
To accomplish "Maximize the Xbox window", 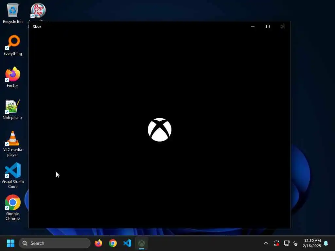I will pyautogui.click(x=268, y=26).
